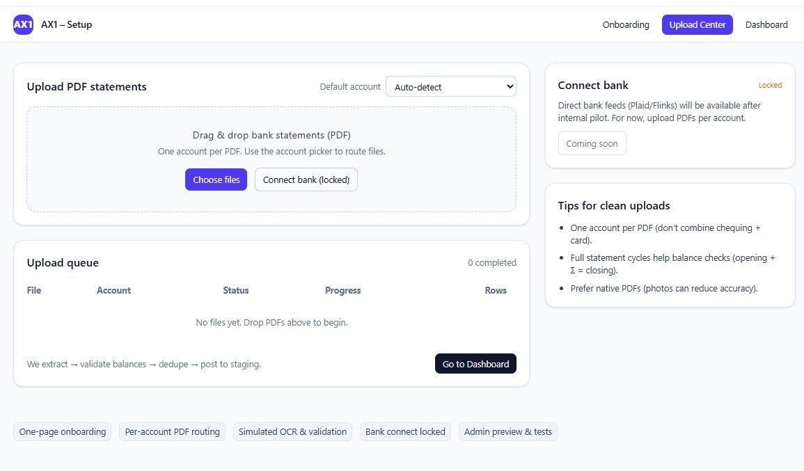Click the Connect bank (locked) button
Screen dimensions: 804x471
[x=306, y=179]
